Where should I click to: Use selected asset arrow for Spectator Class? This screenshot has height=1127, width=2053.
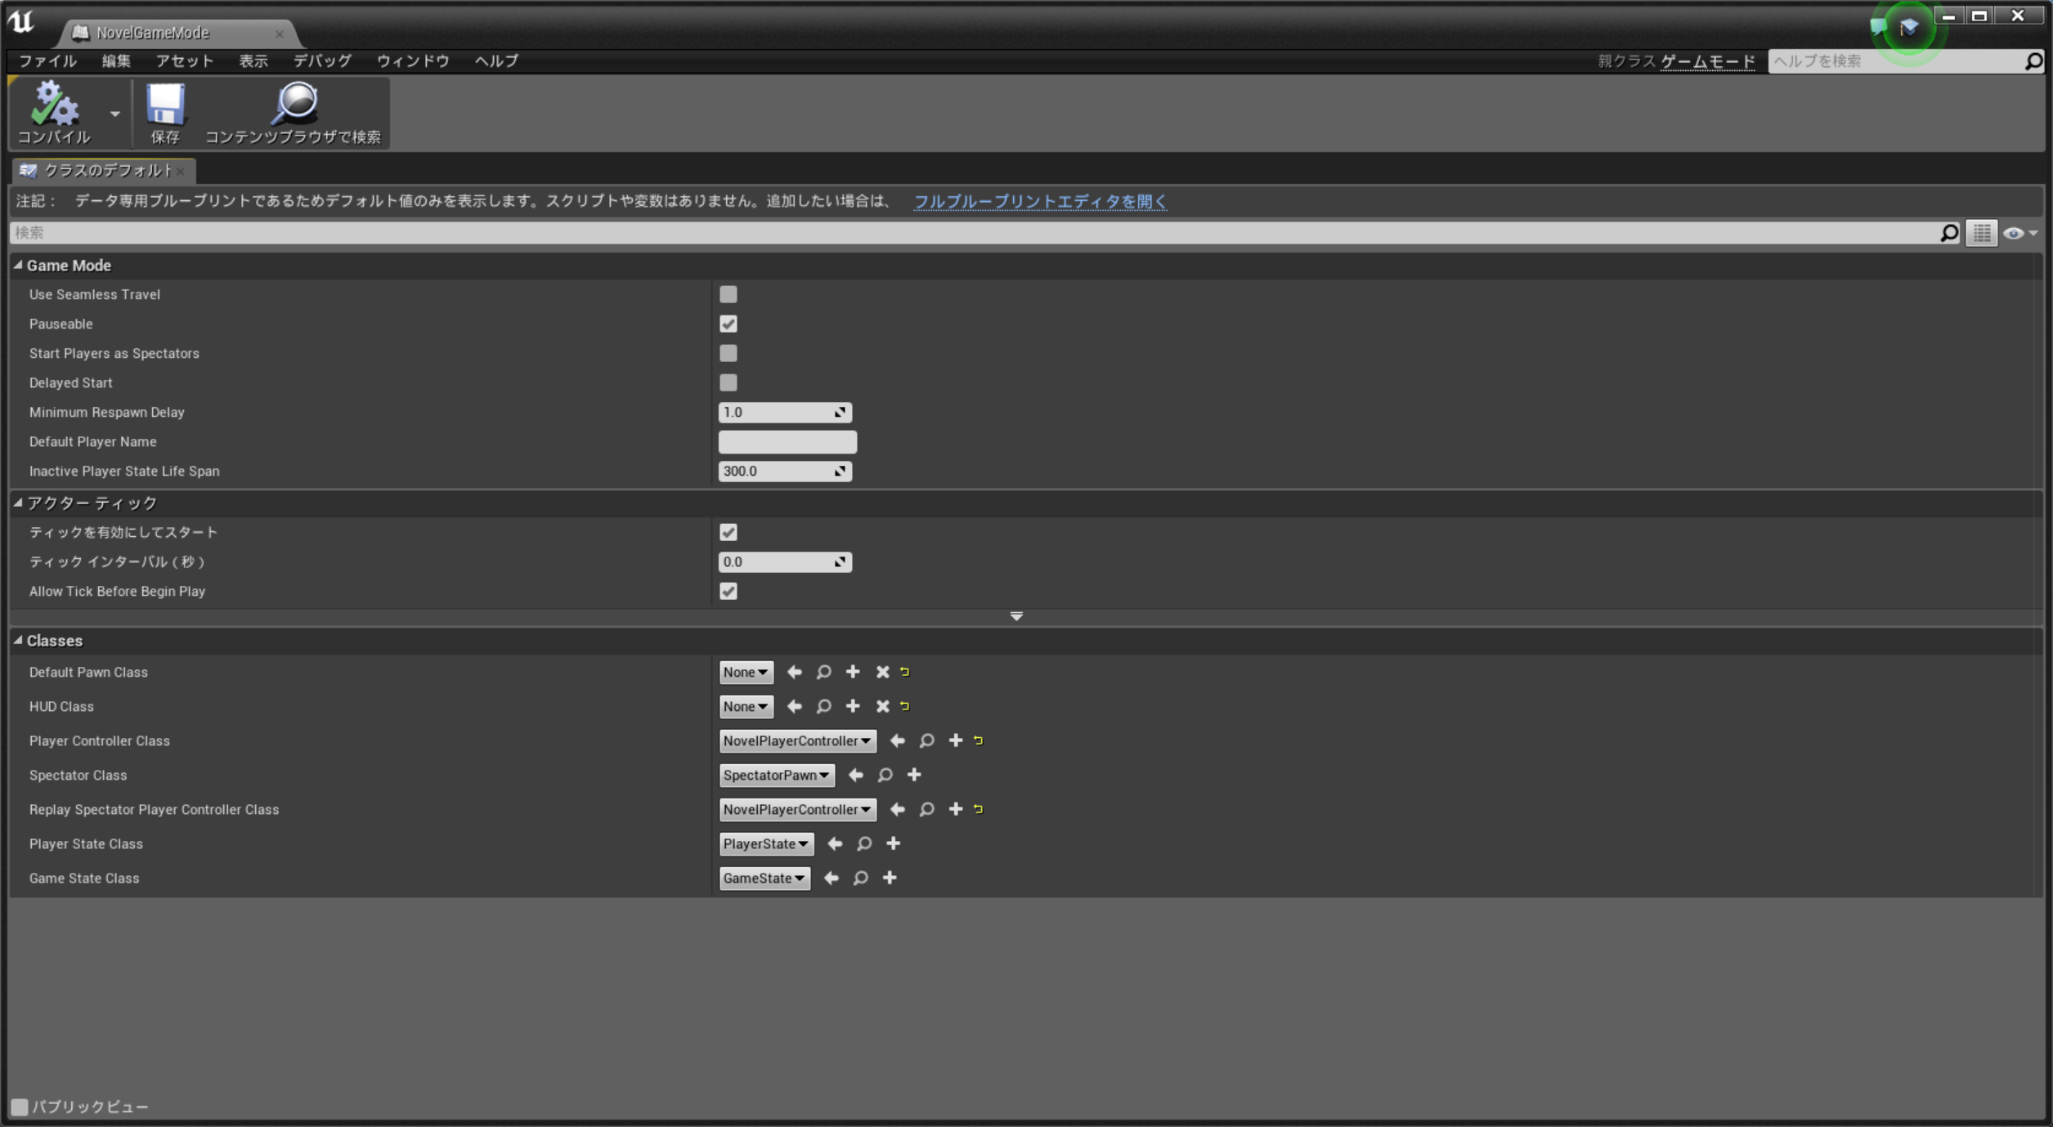pos(855,775)
